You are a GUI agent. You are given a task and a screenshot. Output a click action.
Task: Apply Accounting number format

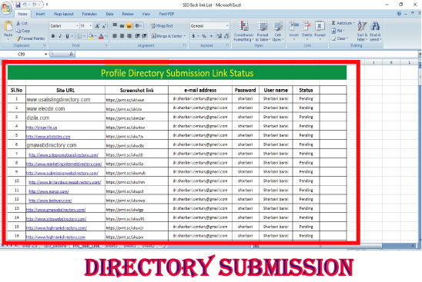(193, 35)
